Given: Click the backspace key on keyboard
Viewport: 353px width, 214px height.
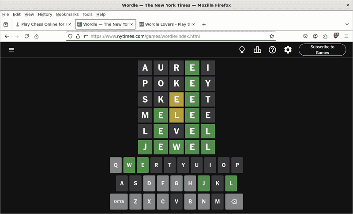Looking at the screenshot, I should [234, 202].
